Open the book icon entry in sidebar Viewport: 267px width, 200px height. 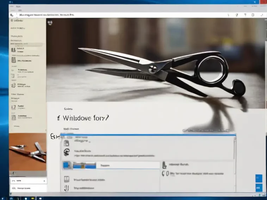tap(13, 50)
